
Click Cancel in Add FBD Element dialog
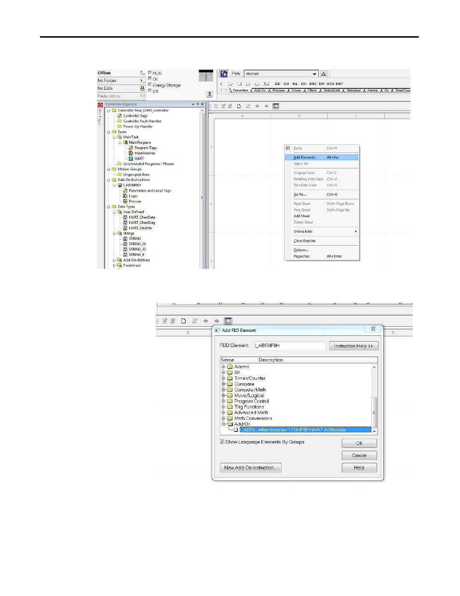coord(359,455)
